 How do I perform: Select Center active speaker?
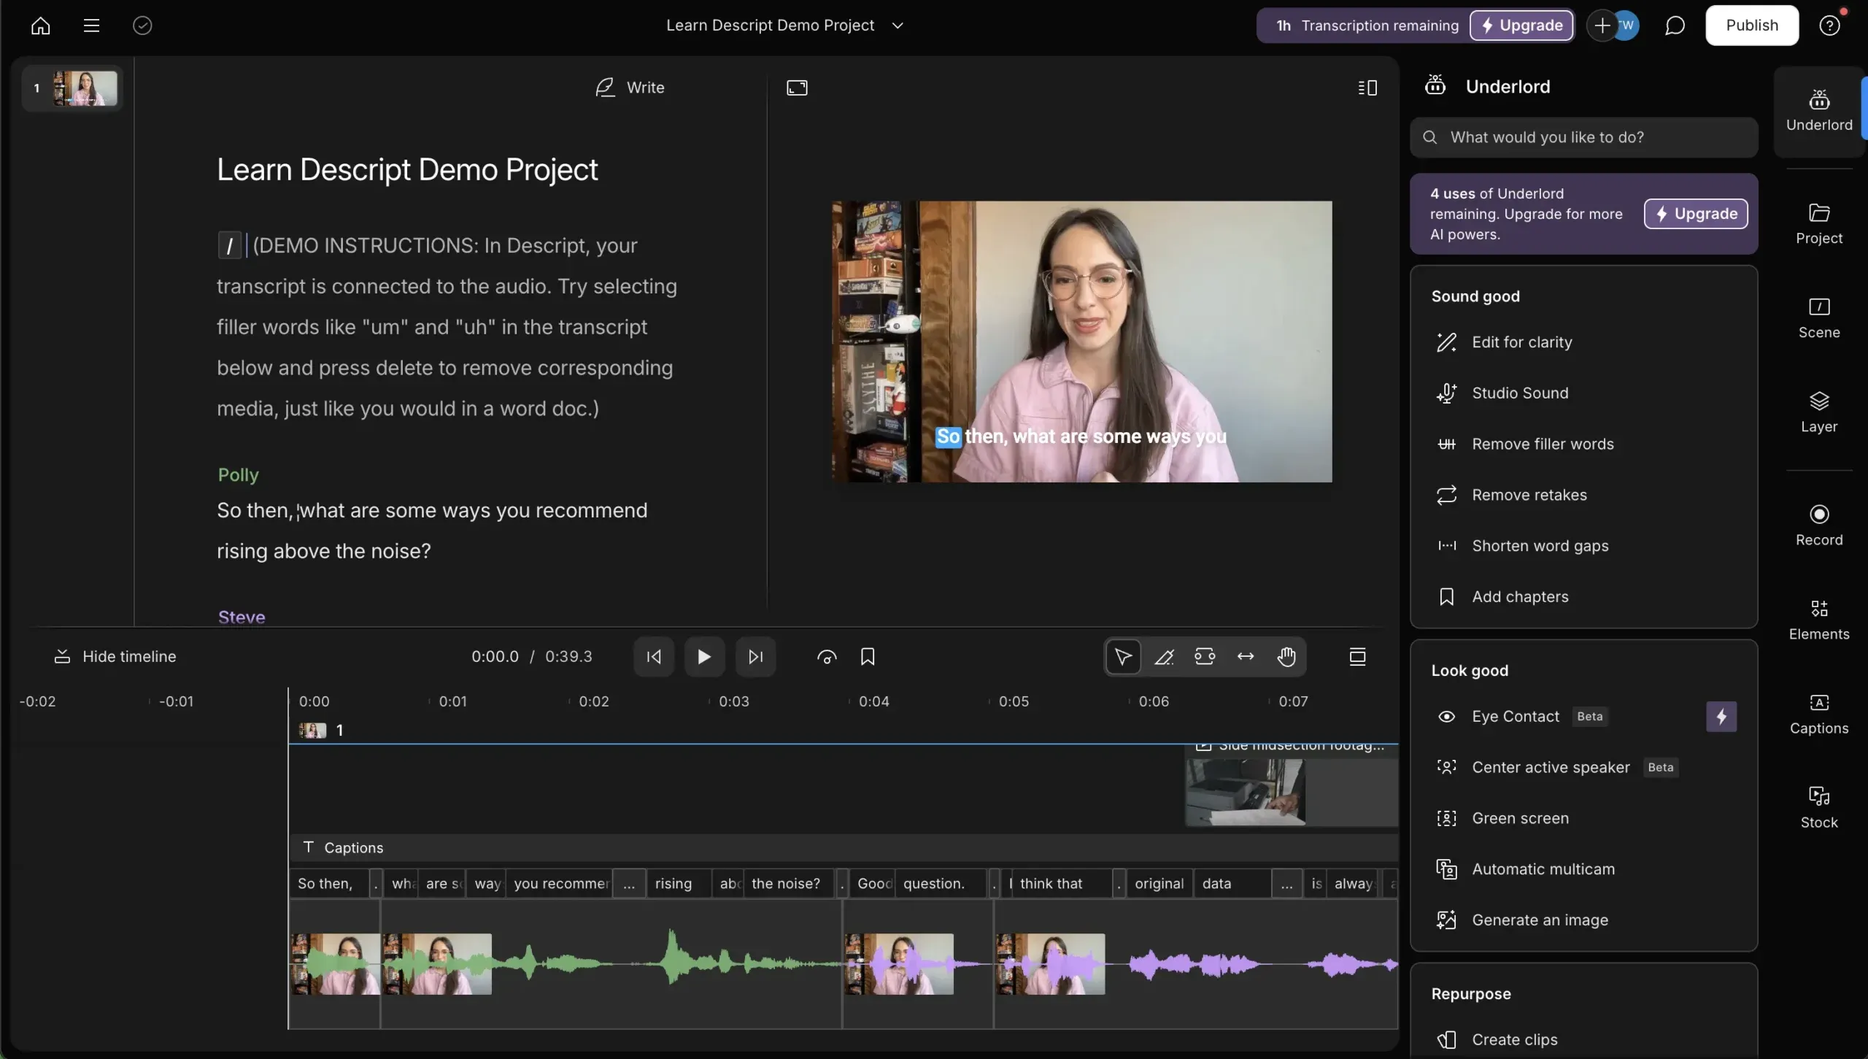point(1583,768)
